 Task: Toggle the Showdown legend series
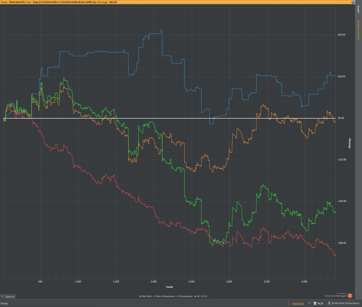click(185, 296)
